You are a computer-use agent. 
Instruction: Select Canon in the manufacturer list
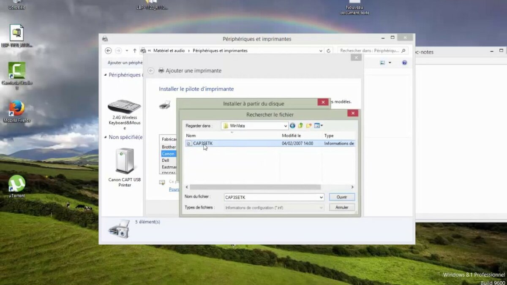(x=169, y=154)
